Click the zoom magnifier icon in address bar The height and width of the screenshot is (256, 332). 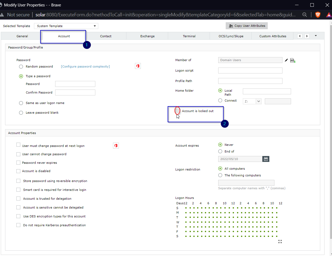click(x=305, y=15)
